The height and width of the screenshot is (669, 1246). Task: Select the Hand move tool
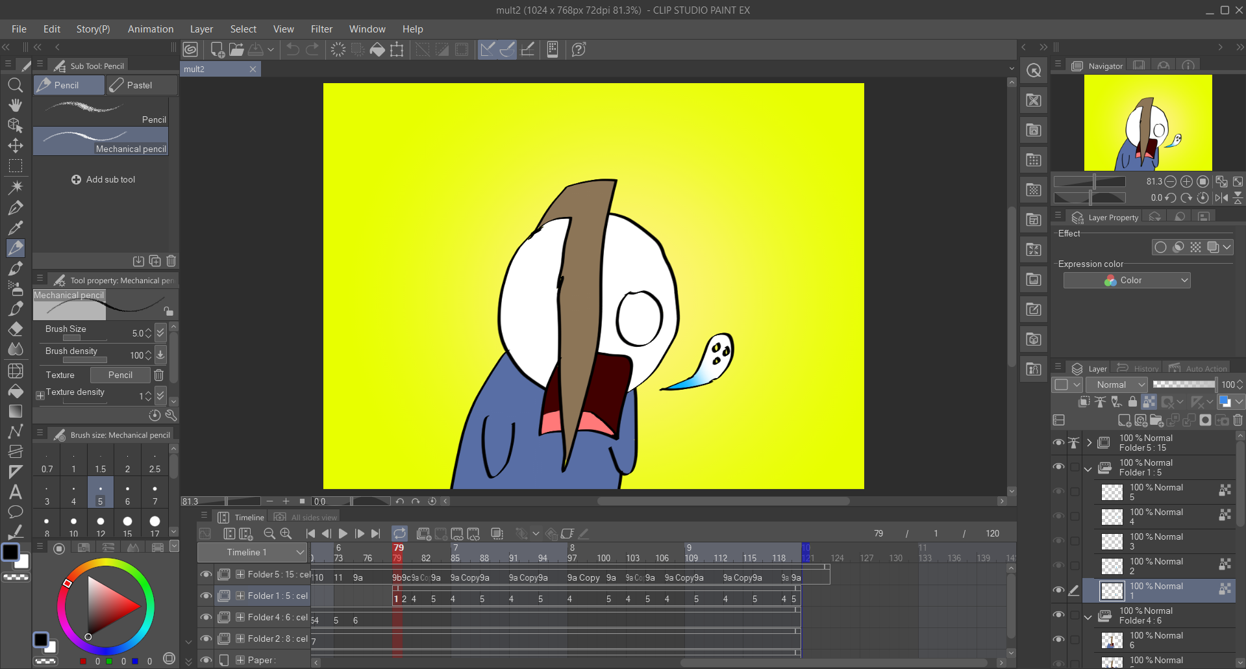(16, 105)
